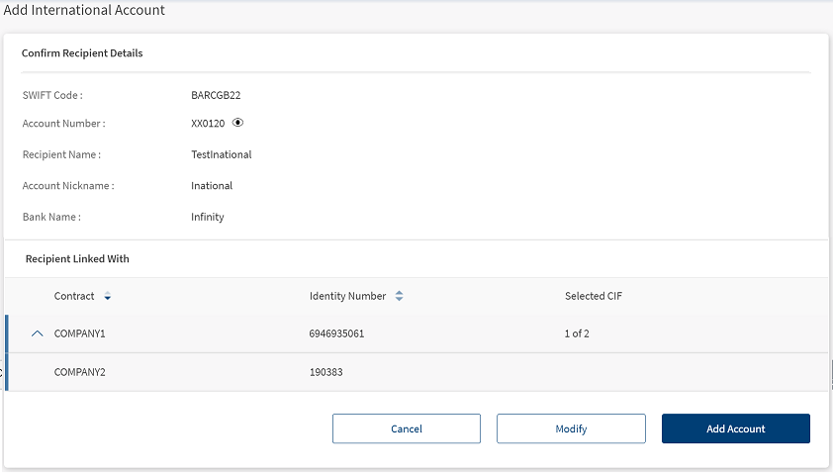Click the Cancel button

click(407, 428)
